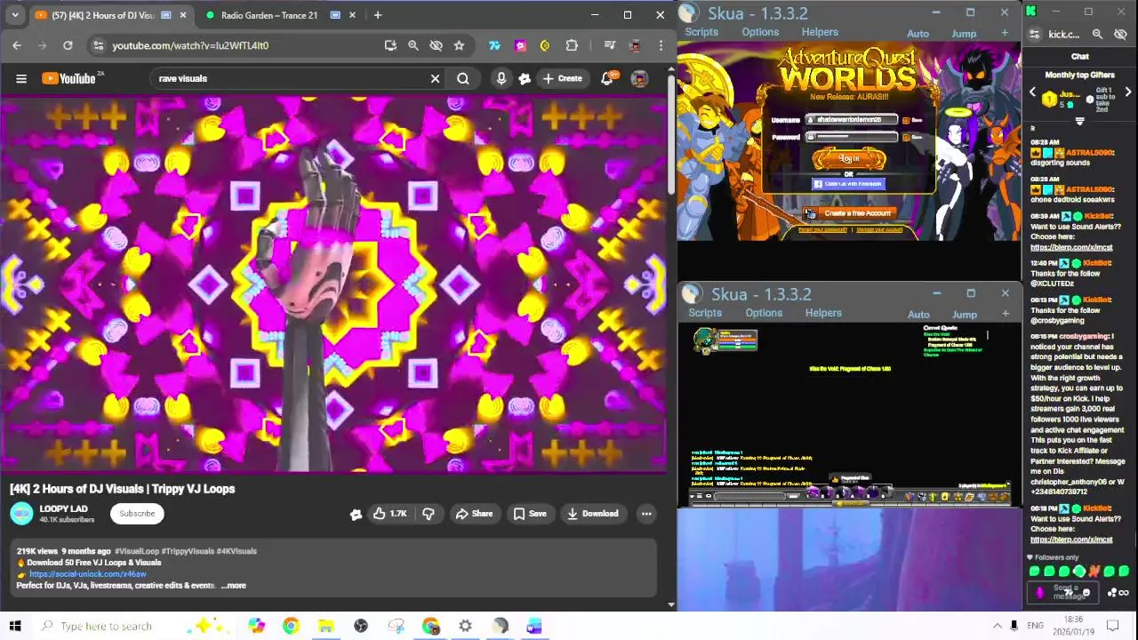The image size is (1138, 640).
Task: Like the video with 1.7K thumbs-up
Action: point(389,513)
